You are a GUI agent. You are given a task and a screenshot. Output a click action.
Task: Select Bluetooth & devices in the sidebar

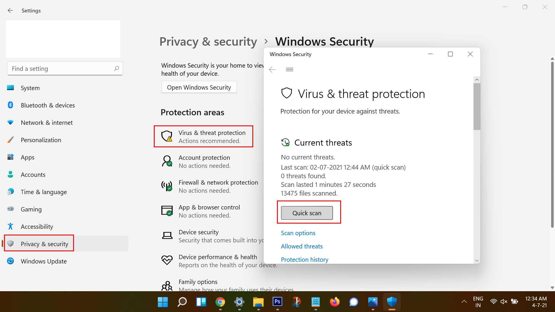tap(48, 105)
